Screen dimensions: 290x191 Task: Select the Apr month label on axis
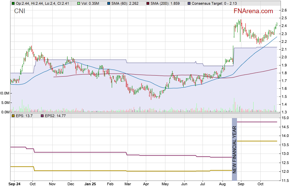click(x=146, y=185)
